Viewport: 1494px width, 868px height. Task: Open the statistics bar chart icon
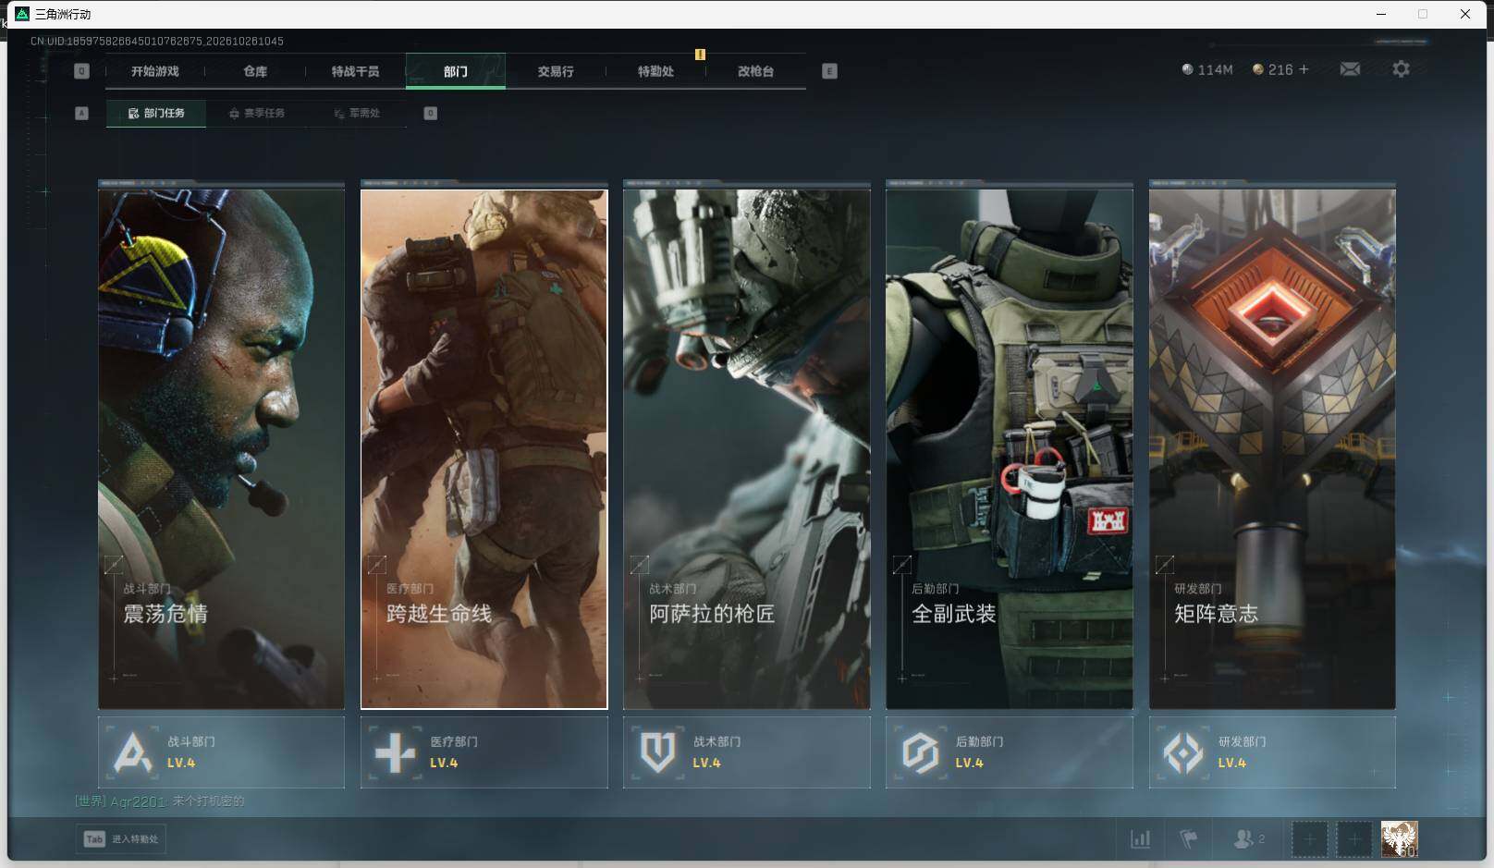[x=1141, y=839]
